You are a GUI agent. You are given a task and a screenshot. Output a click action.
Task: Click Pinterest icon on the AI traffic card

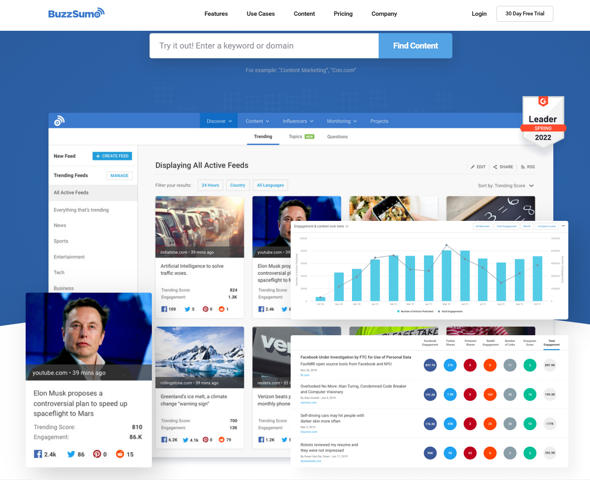(205, 309)
